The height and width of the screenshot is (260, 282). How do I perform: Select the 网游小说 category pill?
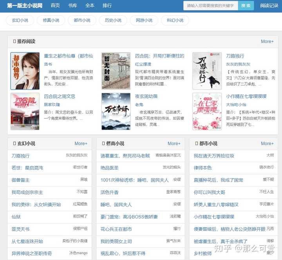tap(144, 20)
